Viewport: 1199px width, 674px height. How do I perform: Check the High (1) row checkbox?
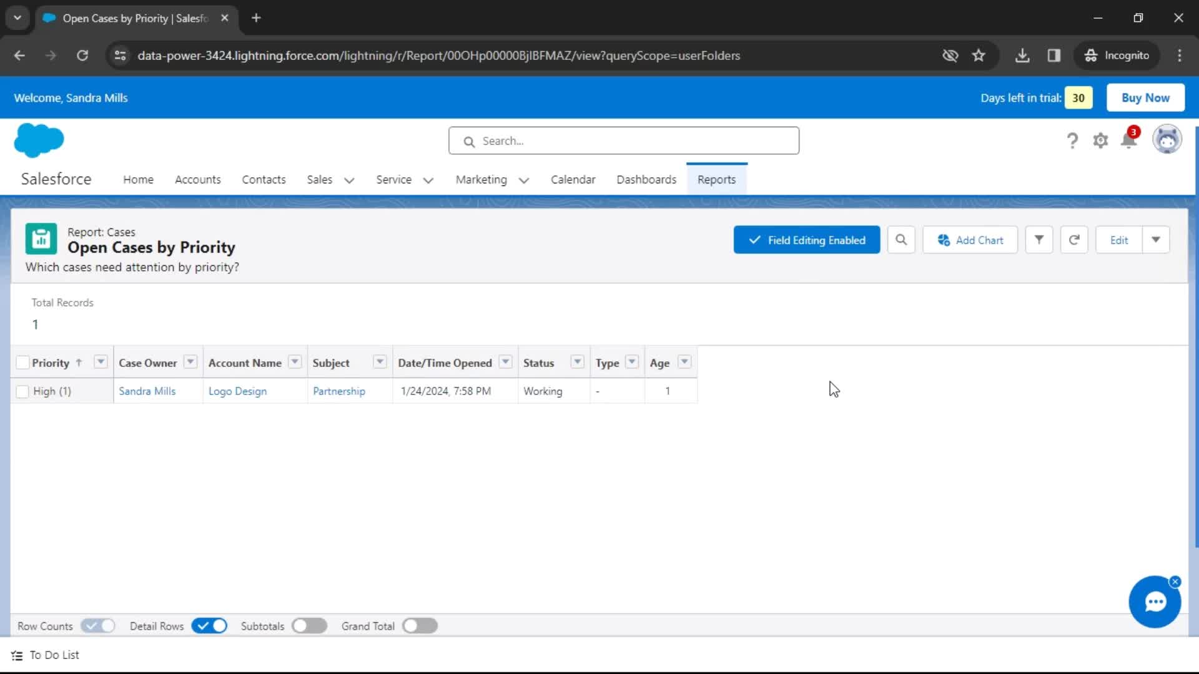coord(22,391)
